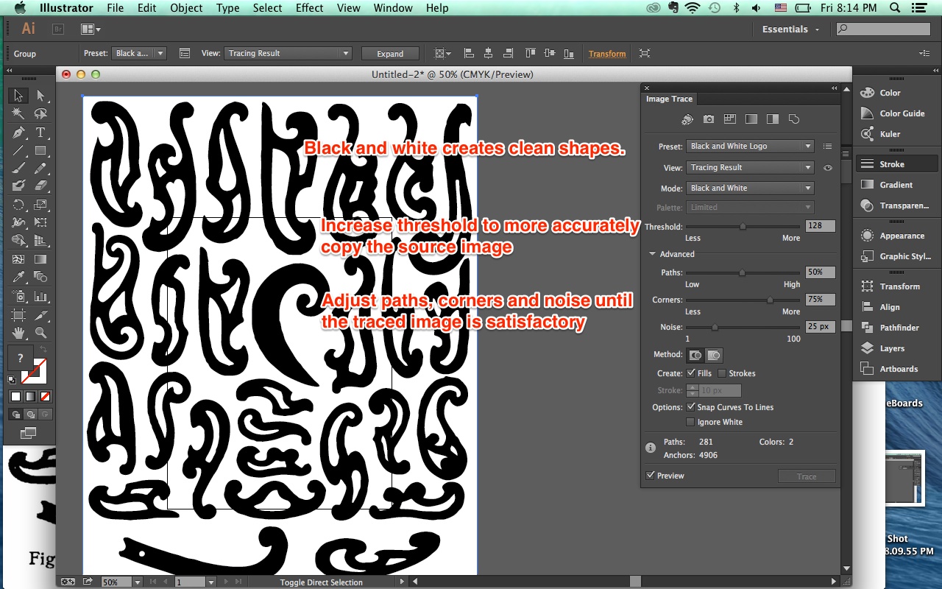This screenshot has height=589, width=942.
Task: Click Black and White preset icon
Action: pos(772,119)
